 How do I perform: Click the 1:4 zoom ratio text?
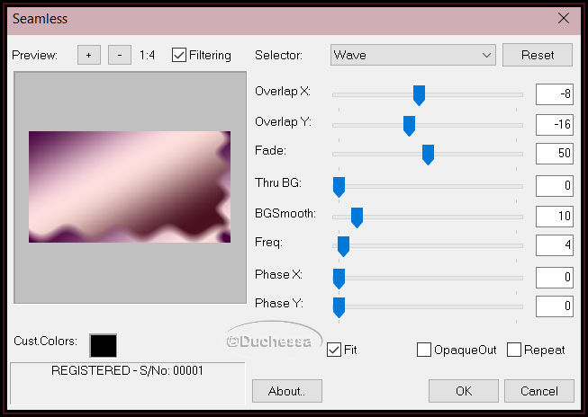pos(147,56)
